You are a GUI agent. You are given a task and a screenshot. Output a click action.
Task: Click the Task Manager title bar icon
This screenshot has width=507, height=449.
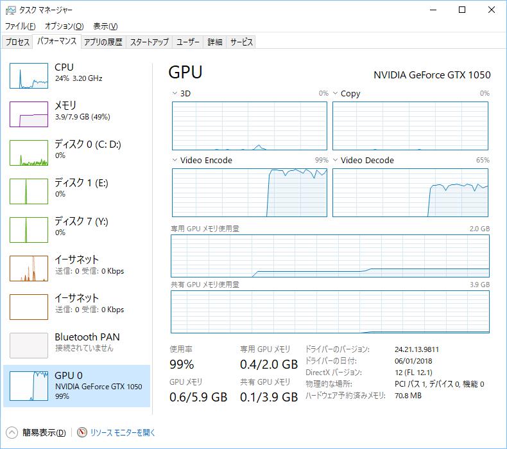11,10
